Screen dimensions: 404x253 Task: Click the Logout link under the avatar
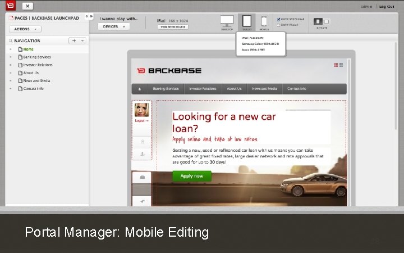click(142, 120)
